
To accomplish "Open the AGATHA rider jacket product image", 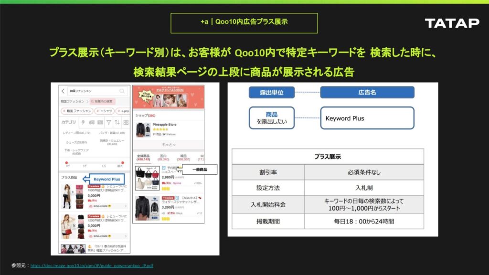I will click(147, 208).
